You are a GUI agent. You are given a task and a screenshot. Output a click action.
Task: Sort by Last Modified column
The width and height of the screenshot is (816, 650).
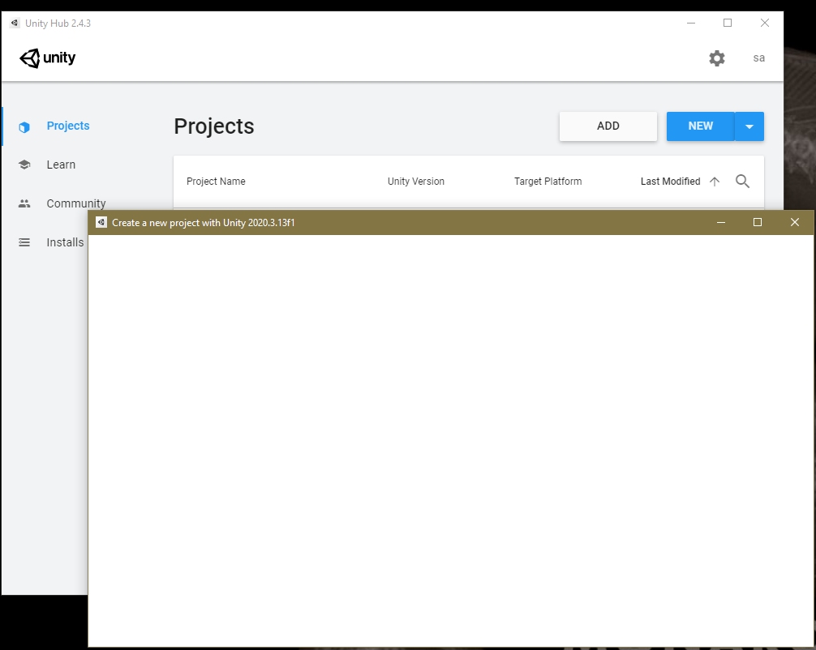670,181
